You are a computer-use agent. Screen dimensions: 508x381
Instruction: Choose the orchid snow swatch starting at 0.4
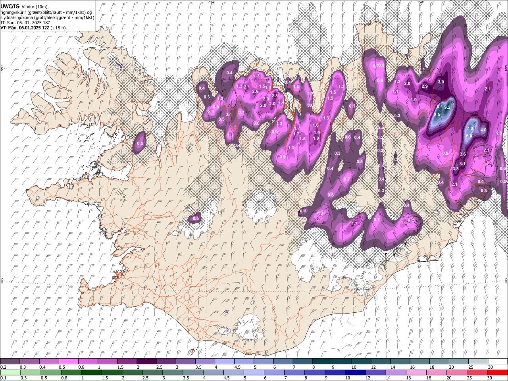pos(49,361)
